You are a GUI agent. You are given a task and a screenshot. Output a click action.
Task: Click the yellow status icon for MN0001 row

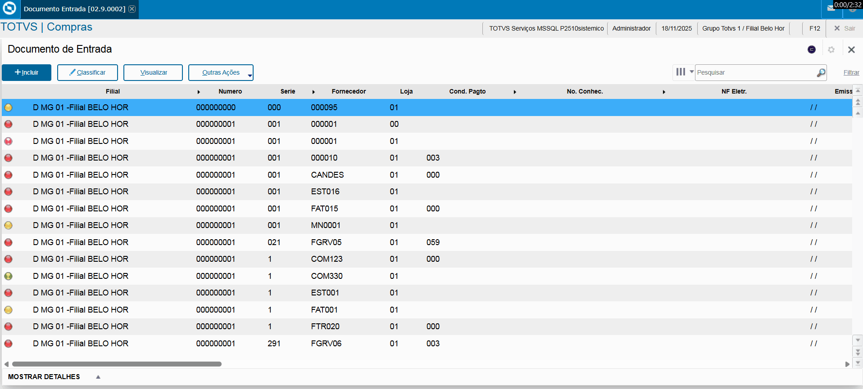pyautogui.click(x=9, y=225)
